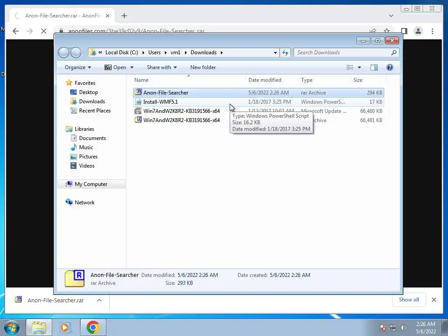
Task: Select My Computer in navigation pane
Action: tap(91, 184)
